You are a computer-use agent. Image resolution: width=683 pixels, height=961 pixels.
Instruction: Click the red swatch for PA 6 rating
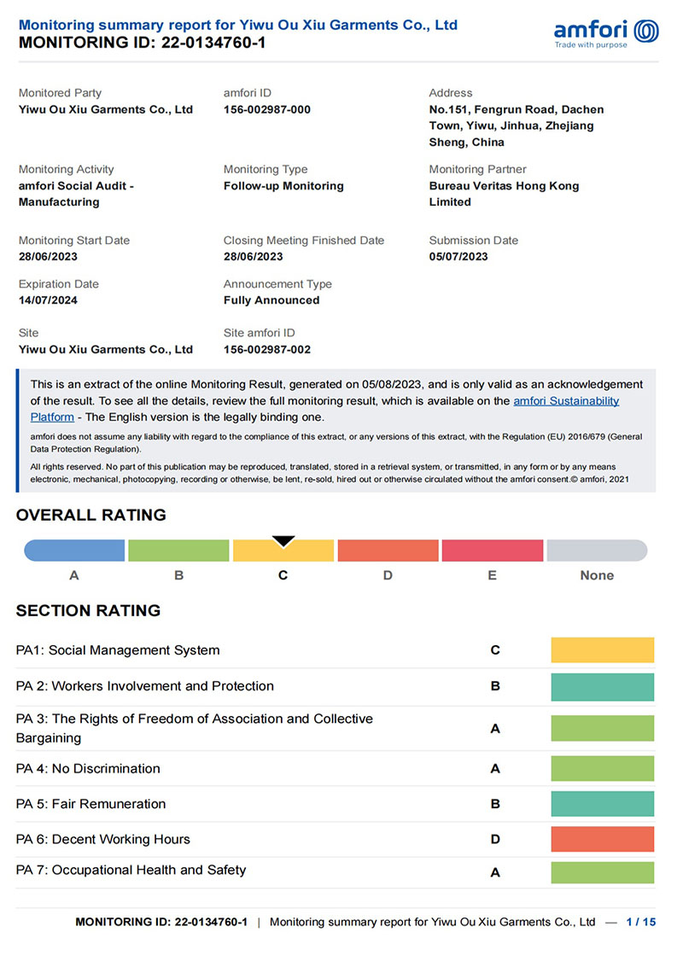[602, 839]
